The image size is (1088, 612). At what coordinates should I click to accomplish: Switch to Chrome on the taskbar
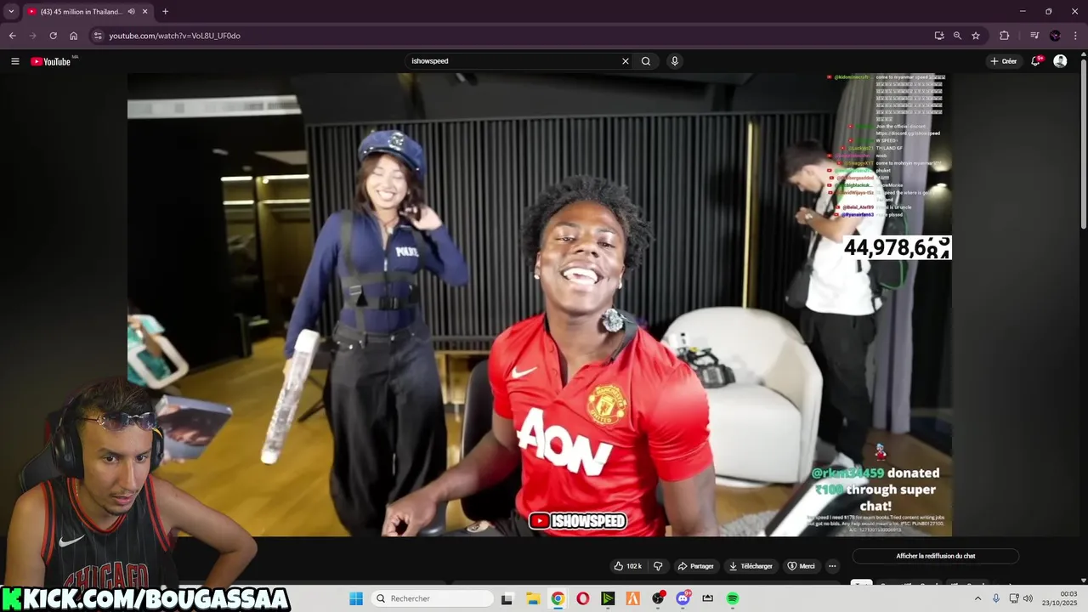click(x=558, y=598)
